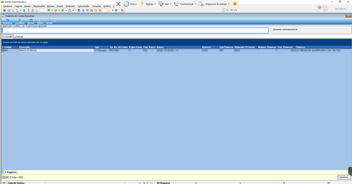
Task: Click the yellow star favorites icon
Action: (x=109, y=10)
